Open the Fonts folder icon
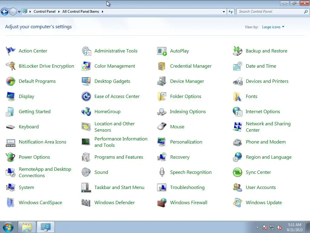This screenshot has width=310, height=233. (237, 96)
